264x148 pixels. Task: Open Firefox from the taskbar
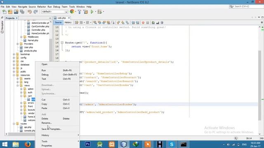28,144
